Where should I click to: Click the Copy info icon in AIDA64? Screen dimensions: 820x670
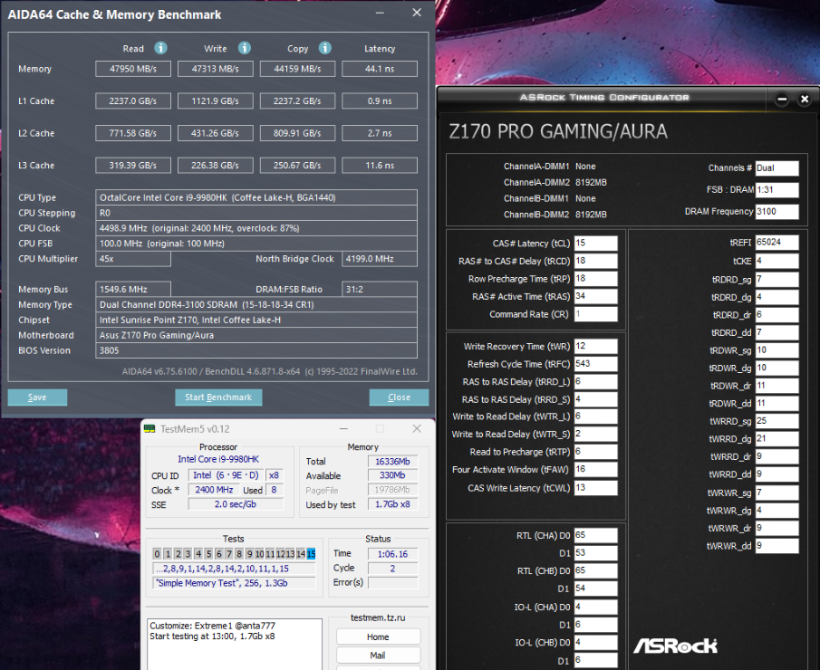click(x=324, y=48)
